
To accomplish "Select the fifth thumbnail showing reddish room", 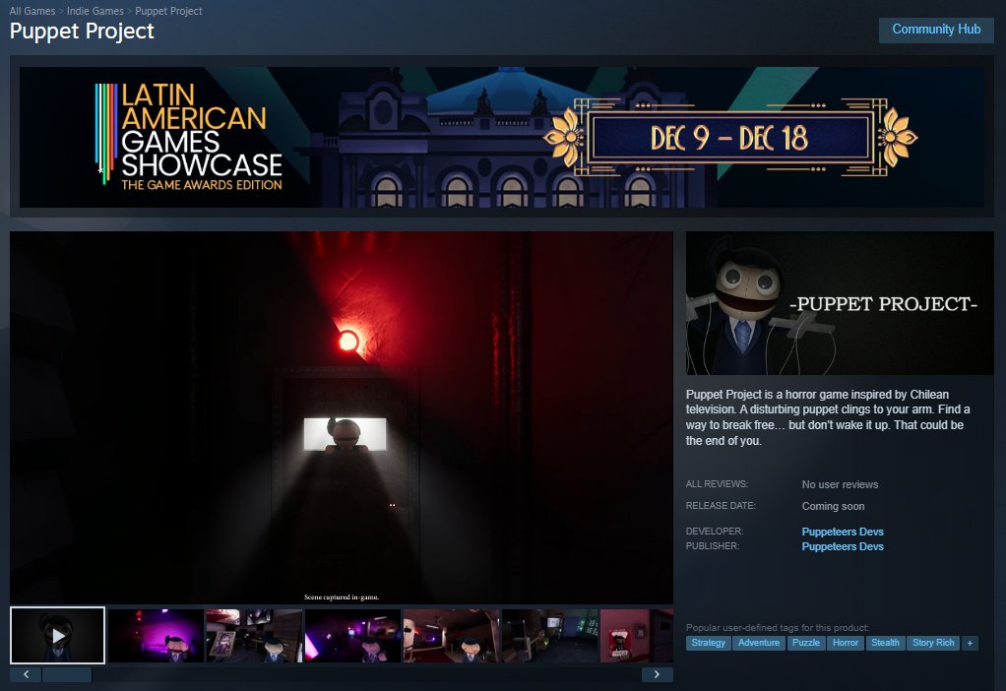I will click(x=451, y=636).
